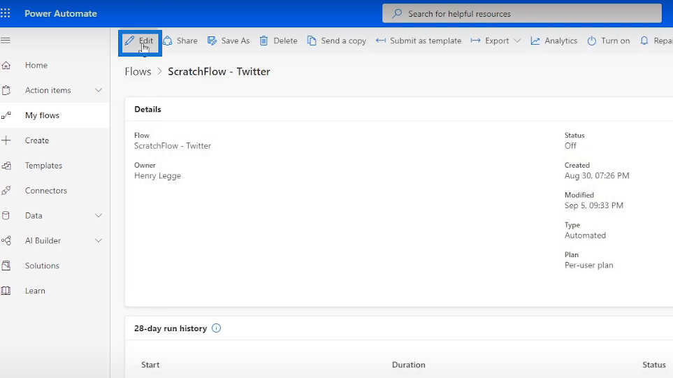Click the Power Automate title
This screenshot has width=673, height=378.
point(61,14)
